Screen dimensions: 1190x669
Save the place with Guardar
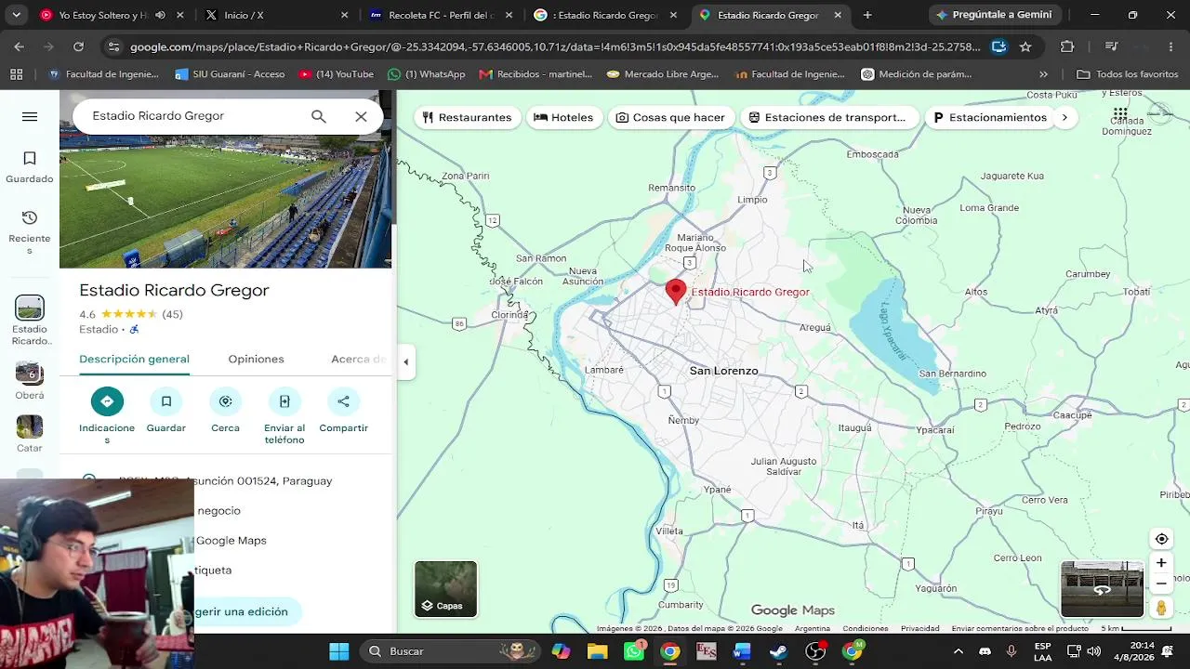pyautogui.click(x=166, y=411)
